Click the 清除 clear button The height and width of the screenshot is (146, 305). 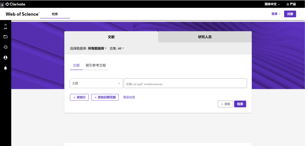[225, 104]
